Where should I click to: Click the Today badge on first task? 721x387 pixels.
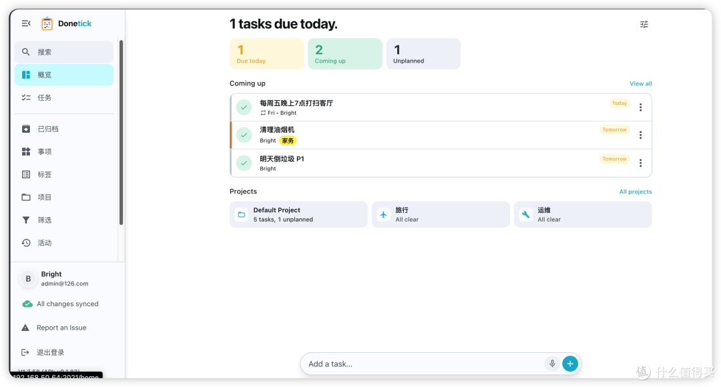pos(620,103)
